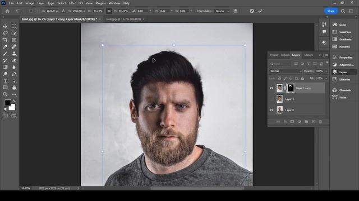Toggle lock all padlock icon
Screen dimensions: 359x201
[x=302, y=78]
